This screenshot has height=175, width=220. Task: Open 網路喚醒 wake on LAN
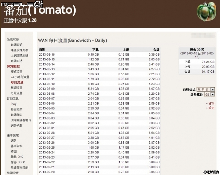click(16, 126)
